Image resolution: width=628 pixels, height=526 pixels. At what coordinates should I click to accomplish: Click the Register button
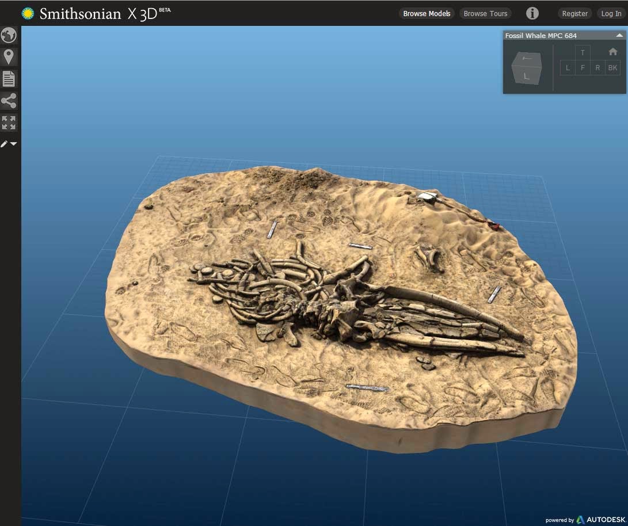574,14
